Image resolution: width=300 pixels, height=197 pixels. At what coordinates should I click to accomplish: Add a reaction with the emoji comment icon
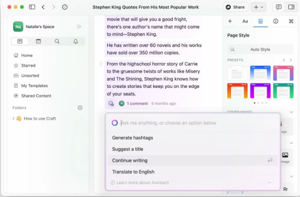pos(111,103)
